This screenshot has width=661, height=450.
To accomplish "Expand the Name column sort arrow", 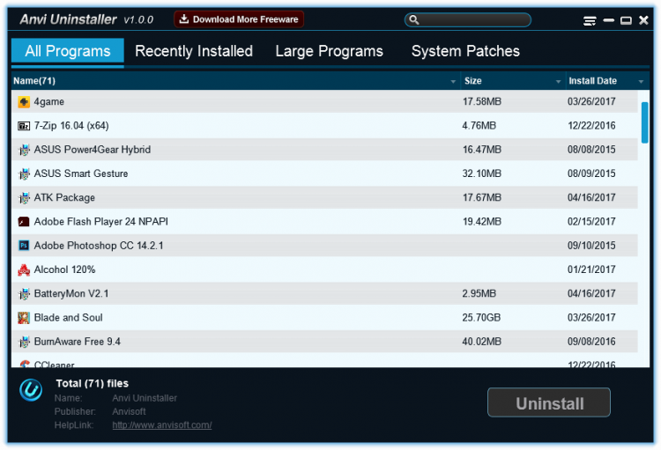I will pos(453,82).
